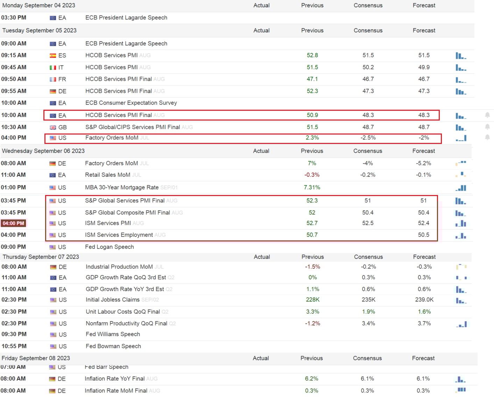Click the Fed Williams Speech event
The image size is (494, 398).
113,334
